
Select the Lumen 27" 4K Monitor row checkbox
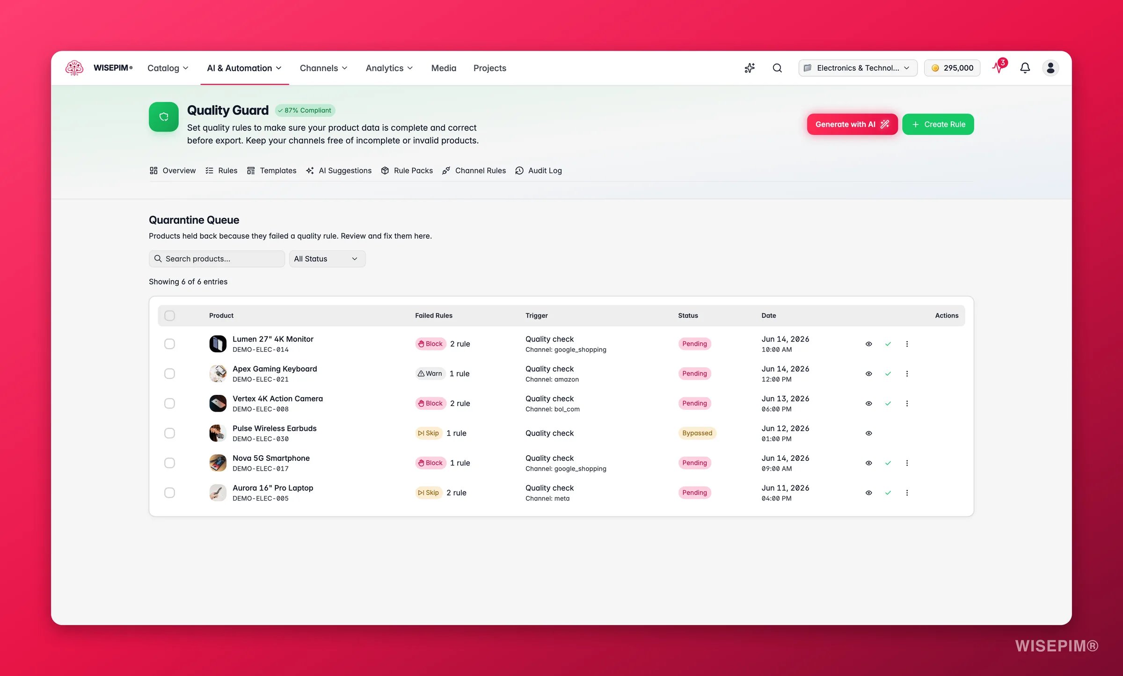pos(169,344)
